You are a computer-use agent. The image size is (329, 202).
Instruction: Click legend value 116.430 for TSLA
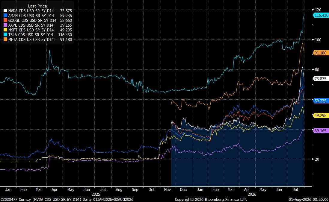tap(65, 35)
